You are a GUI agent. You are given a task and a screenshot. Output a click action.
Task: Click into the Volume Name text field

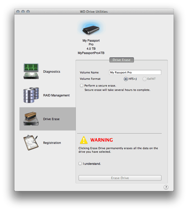click(x=135, y=72)
